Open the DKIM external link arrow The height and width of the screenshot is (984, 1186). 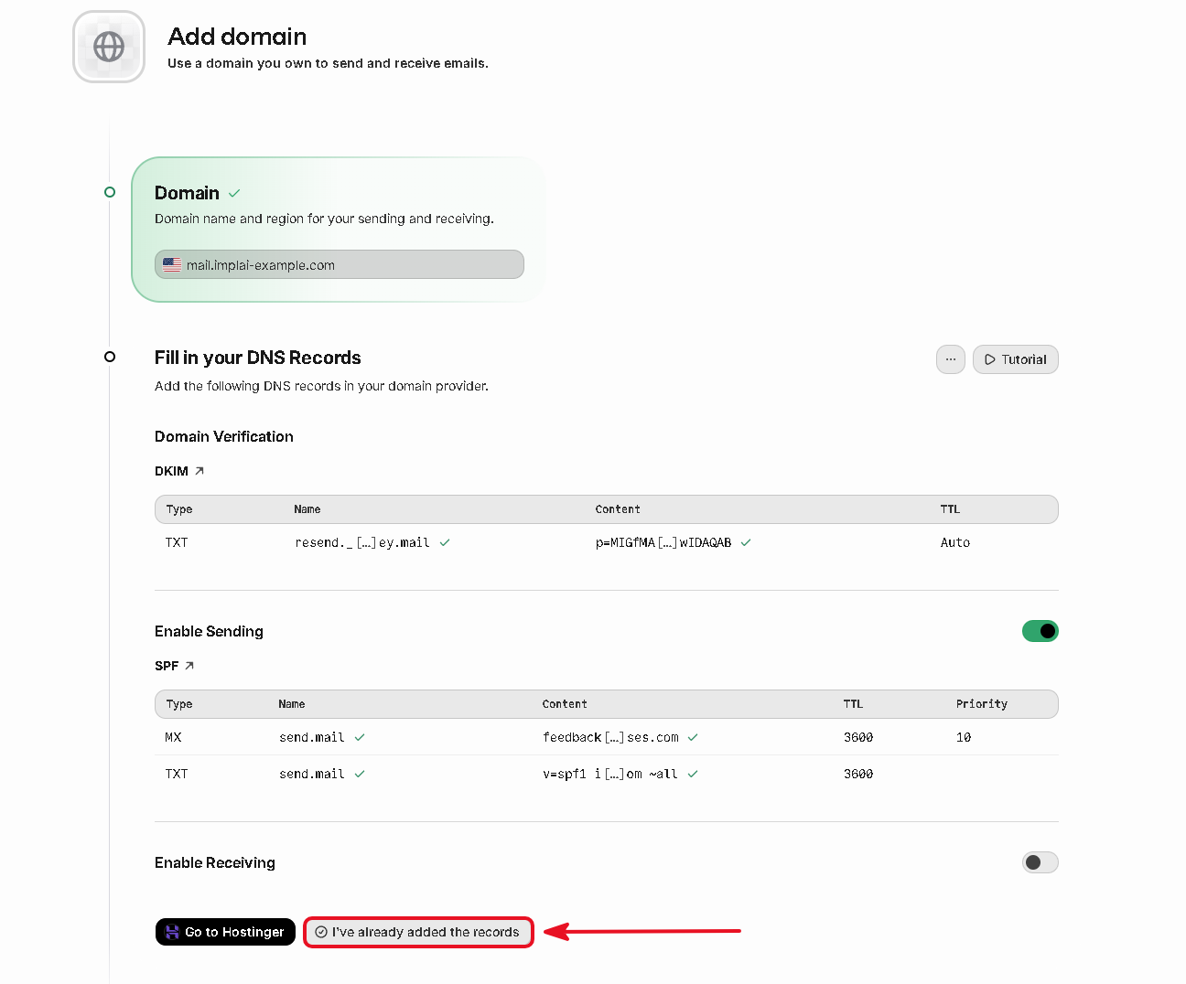pyautogui.click(x=199, y=471)
